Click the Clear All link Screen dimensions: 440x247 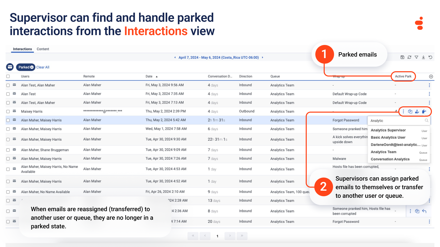point(43,67)
